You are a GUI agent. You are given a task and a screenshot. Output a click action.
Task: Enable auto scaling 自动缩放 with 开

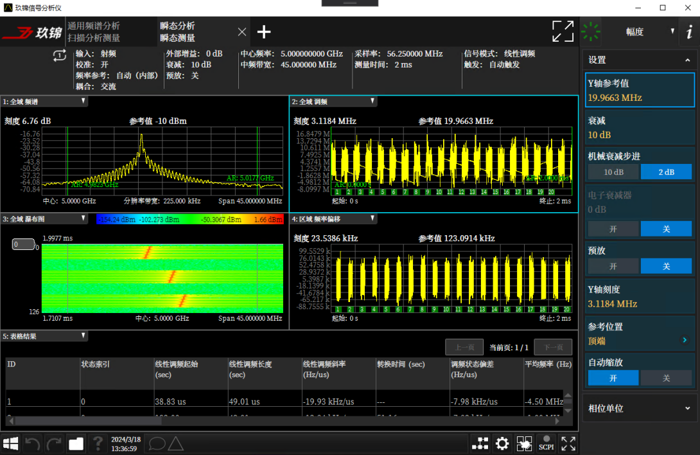click(x=613, y=378)
